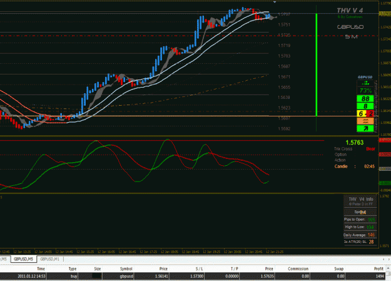Click the take profit value 0.00000
391x281 pixels.
232,276
